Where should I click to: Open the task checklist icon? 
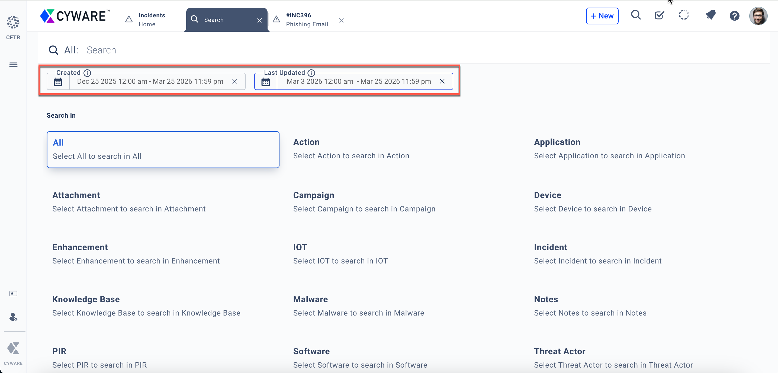[x=659, y=15]
